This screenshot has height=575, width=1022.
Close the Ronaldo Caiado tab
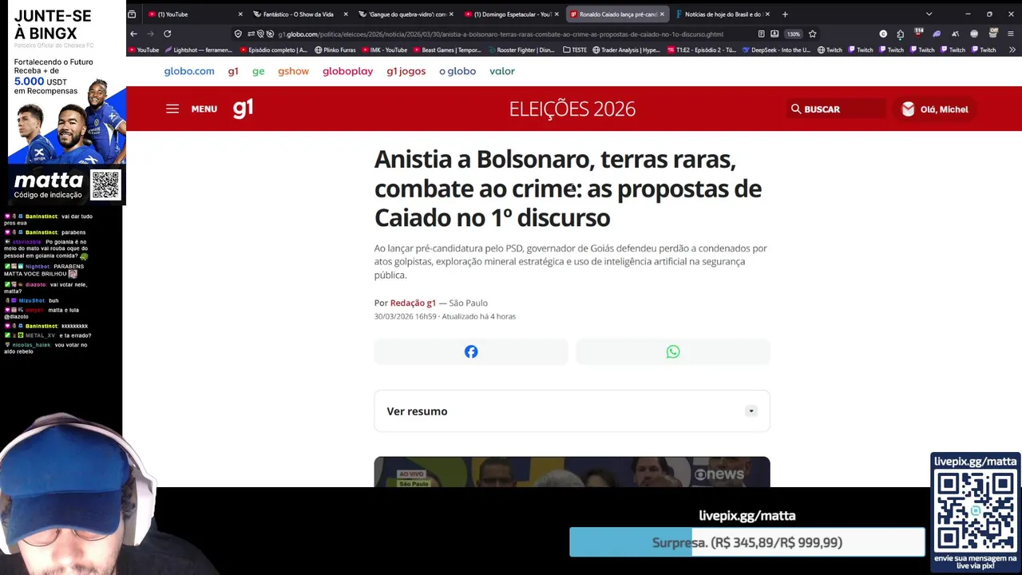pos(662,14)
